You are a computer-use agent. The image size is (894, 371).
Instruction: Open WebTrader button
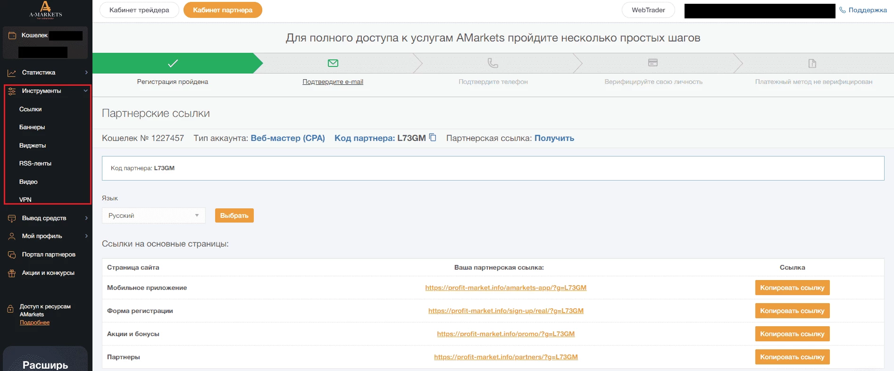pyautogui.click(x=648, y=10)
